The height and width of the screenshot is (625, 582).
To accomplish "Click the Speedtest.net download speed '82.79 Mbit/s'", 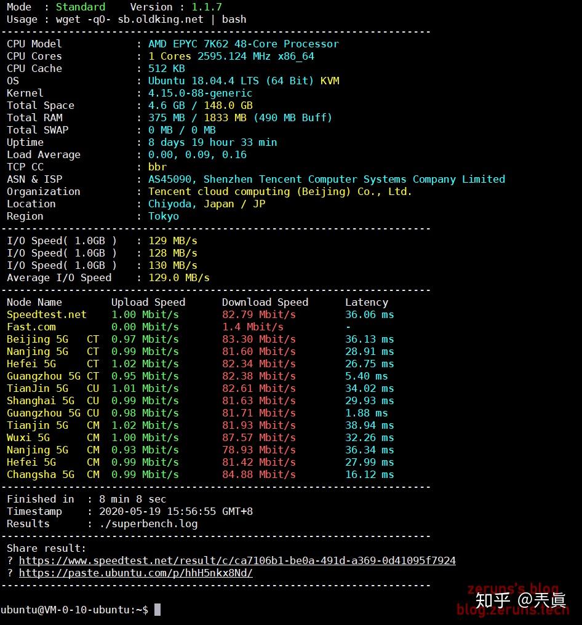I will click(x=259, y=314).
